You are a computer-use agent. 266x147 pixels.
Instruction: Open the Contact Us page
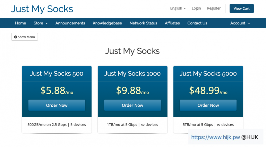pyautogui.click(x=197, y=23)
